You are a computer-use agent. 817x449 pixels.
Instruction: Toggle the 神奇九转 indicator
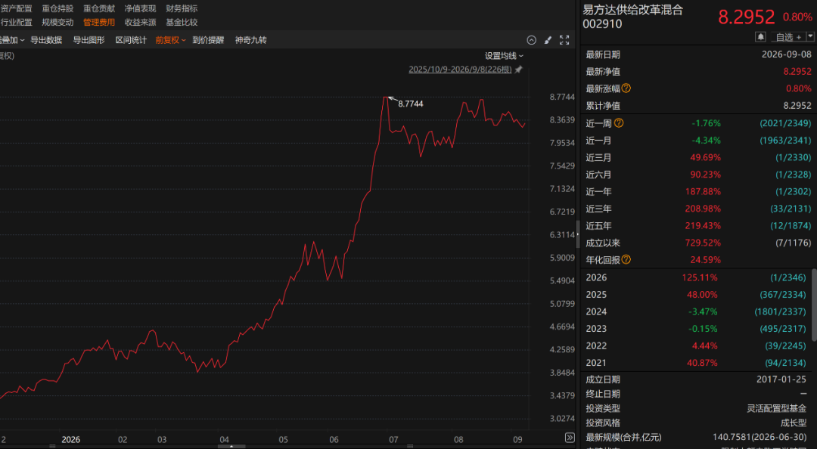click(250, 40)
